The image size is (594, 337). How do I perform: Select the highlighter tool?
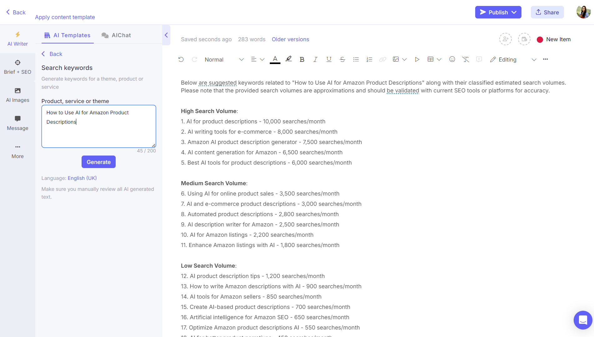[289, 59]
